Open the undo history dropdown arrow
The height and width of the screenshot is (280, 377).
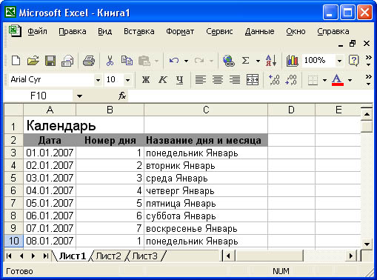[x=186, y=61]
